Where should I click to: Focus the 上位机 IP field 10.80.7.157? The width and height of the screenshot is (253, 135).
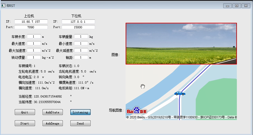click(31, 21)
